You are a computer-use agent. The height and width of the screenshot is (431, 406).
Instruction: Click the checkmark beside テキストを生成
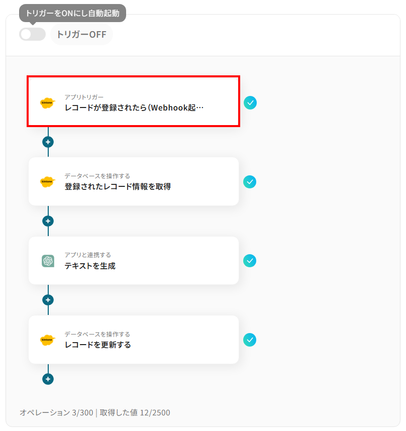(250, 261)
